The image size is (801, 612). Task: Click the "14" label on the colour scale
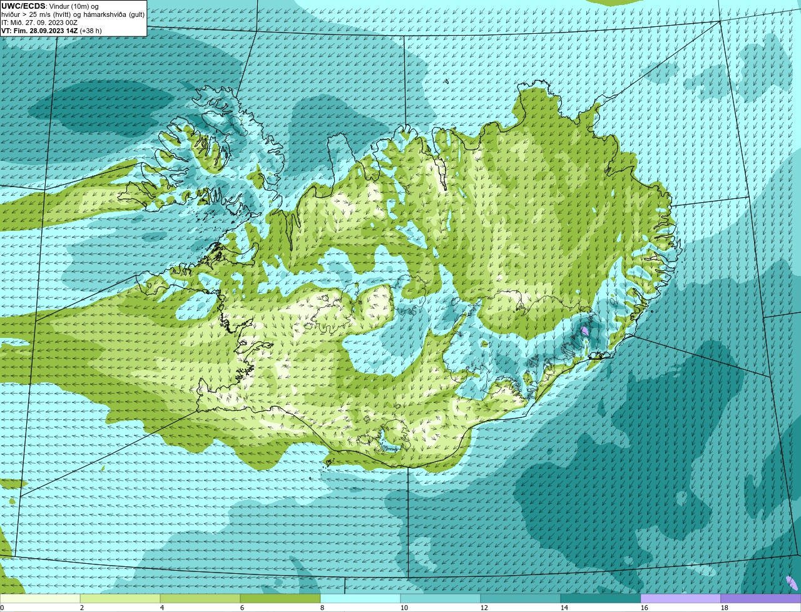564,608
